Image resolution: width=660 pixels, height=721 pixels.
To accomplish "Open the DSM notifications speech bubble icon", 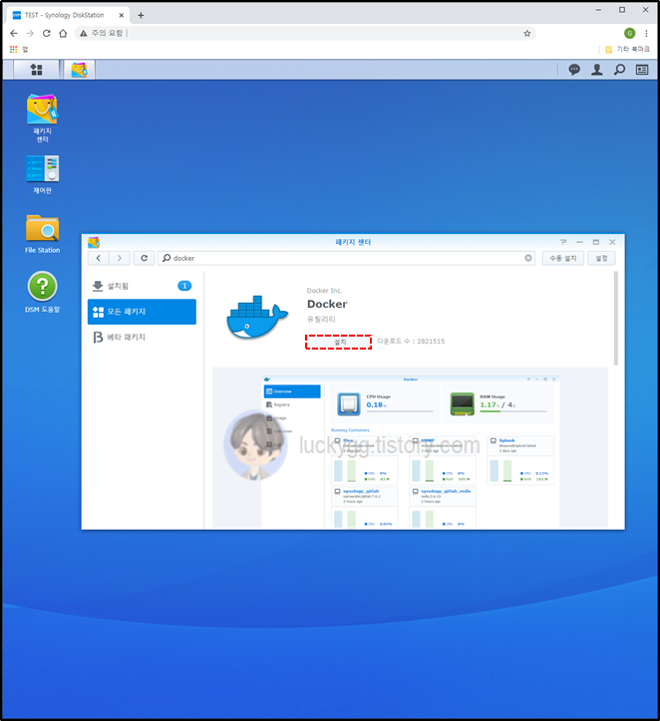I will coord(574,70).
